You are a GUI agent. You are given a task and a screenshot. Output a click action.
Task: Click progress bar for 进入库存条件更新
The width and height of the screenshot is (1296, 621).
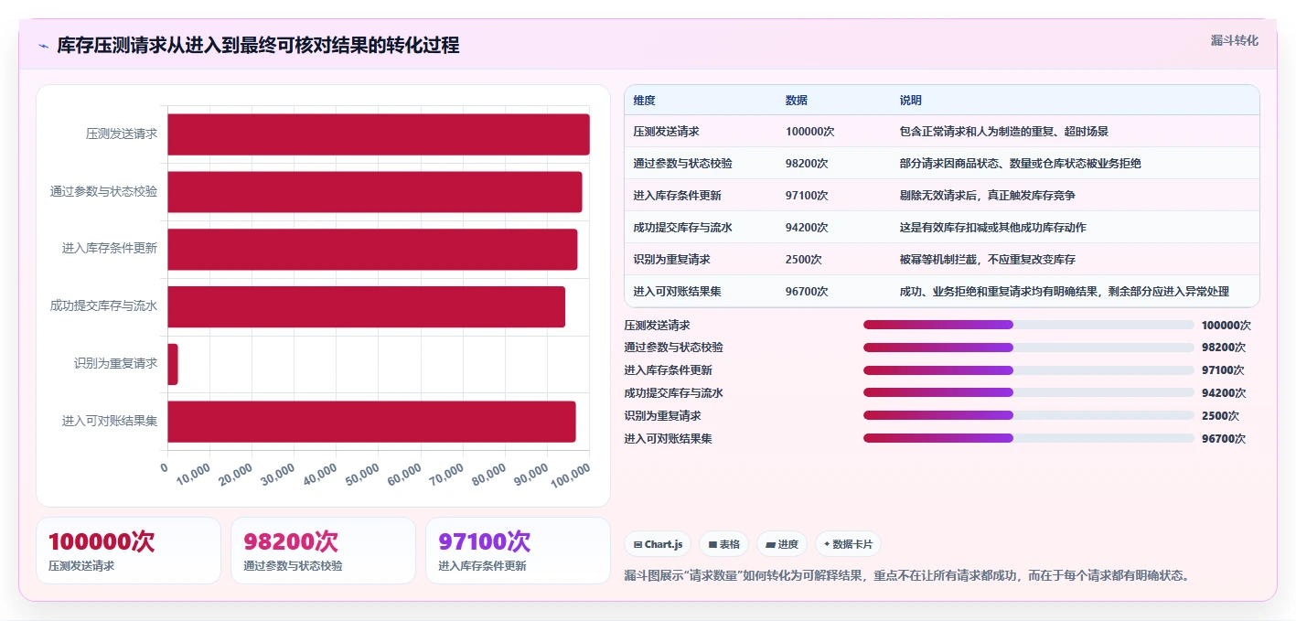click(1029, 370)
